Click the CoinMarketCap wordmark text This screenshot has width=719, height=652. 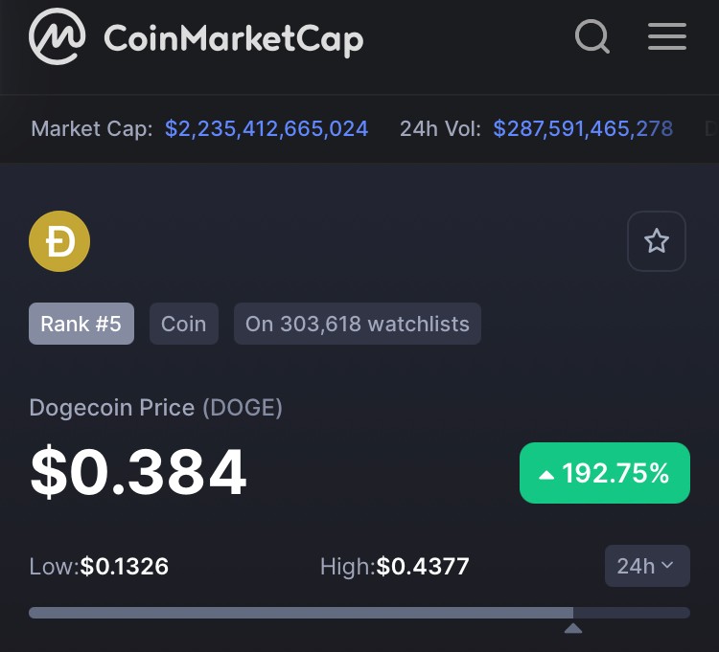click(x=233, y=39)
